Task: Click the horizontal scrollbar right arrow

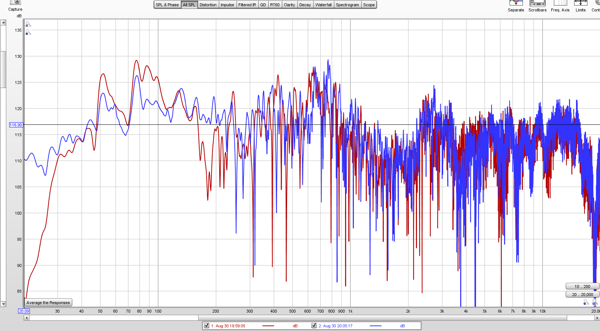Action: point(597,318)
